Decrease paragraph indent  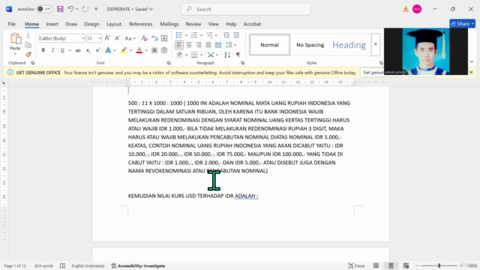click(x=226, y=35)
